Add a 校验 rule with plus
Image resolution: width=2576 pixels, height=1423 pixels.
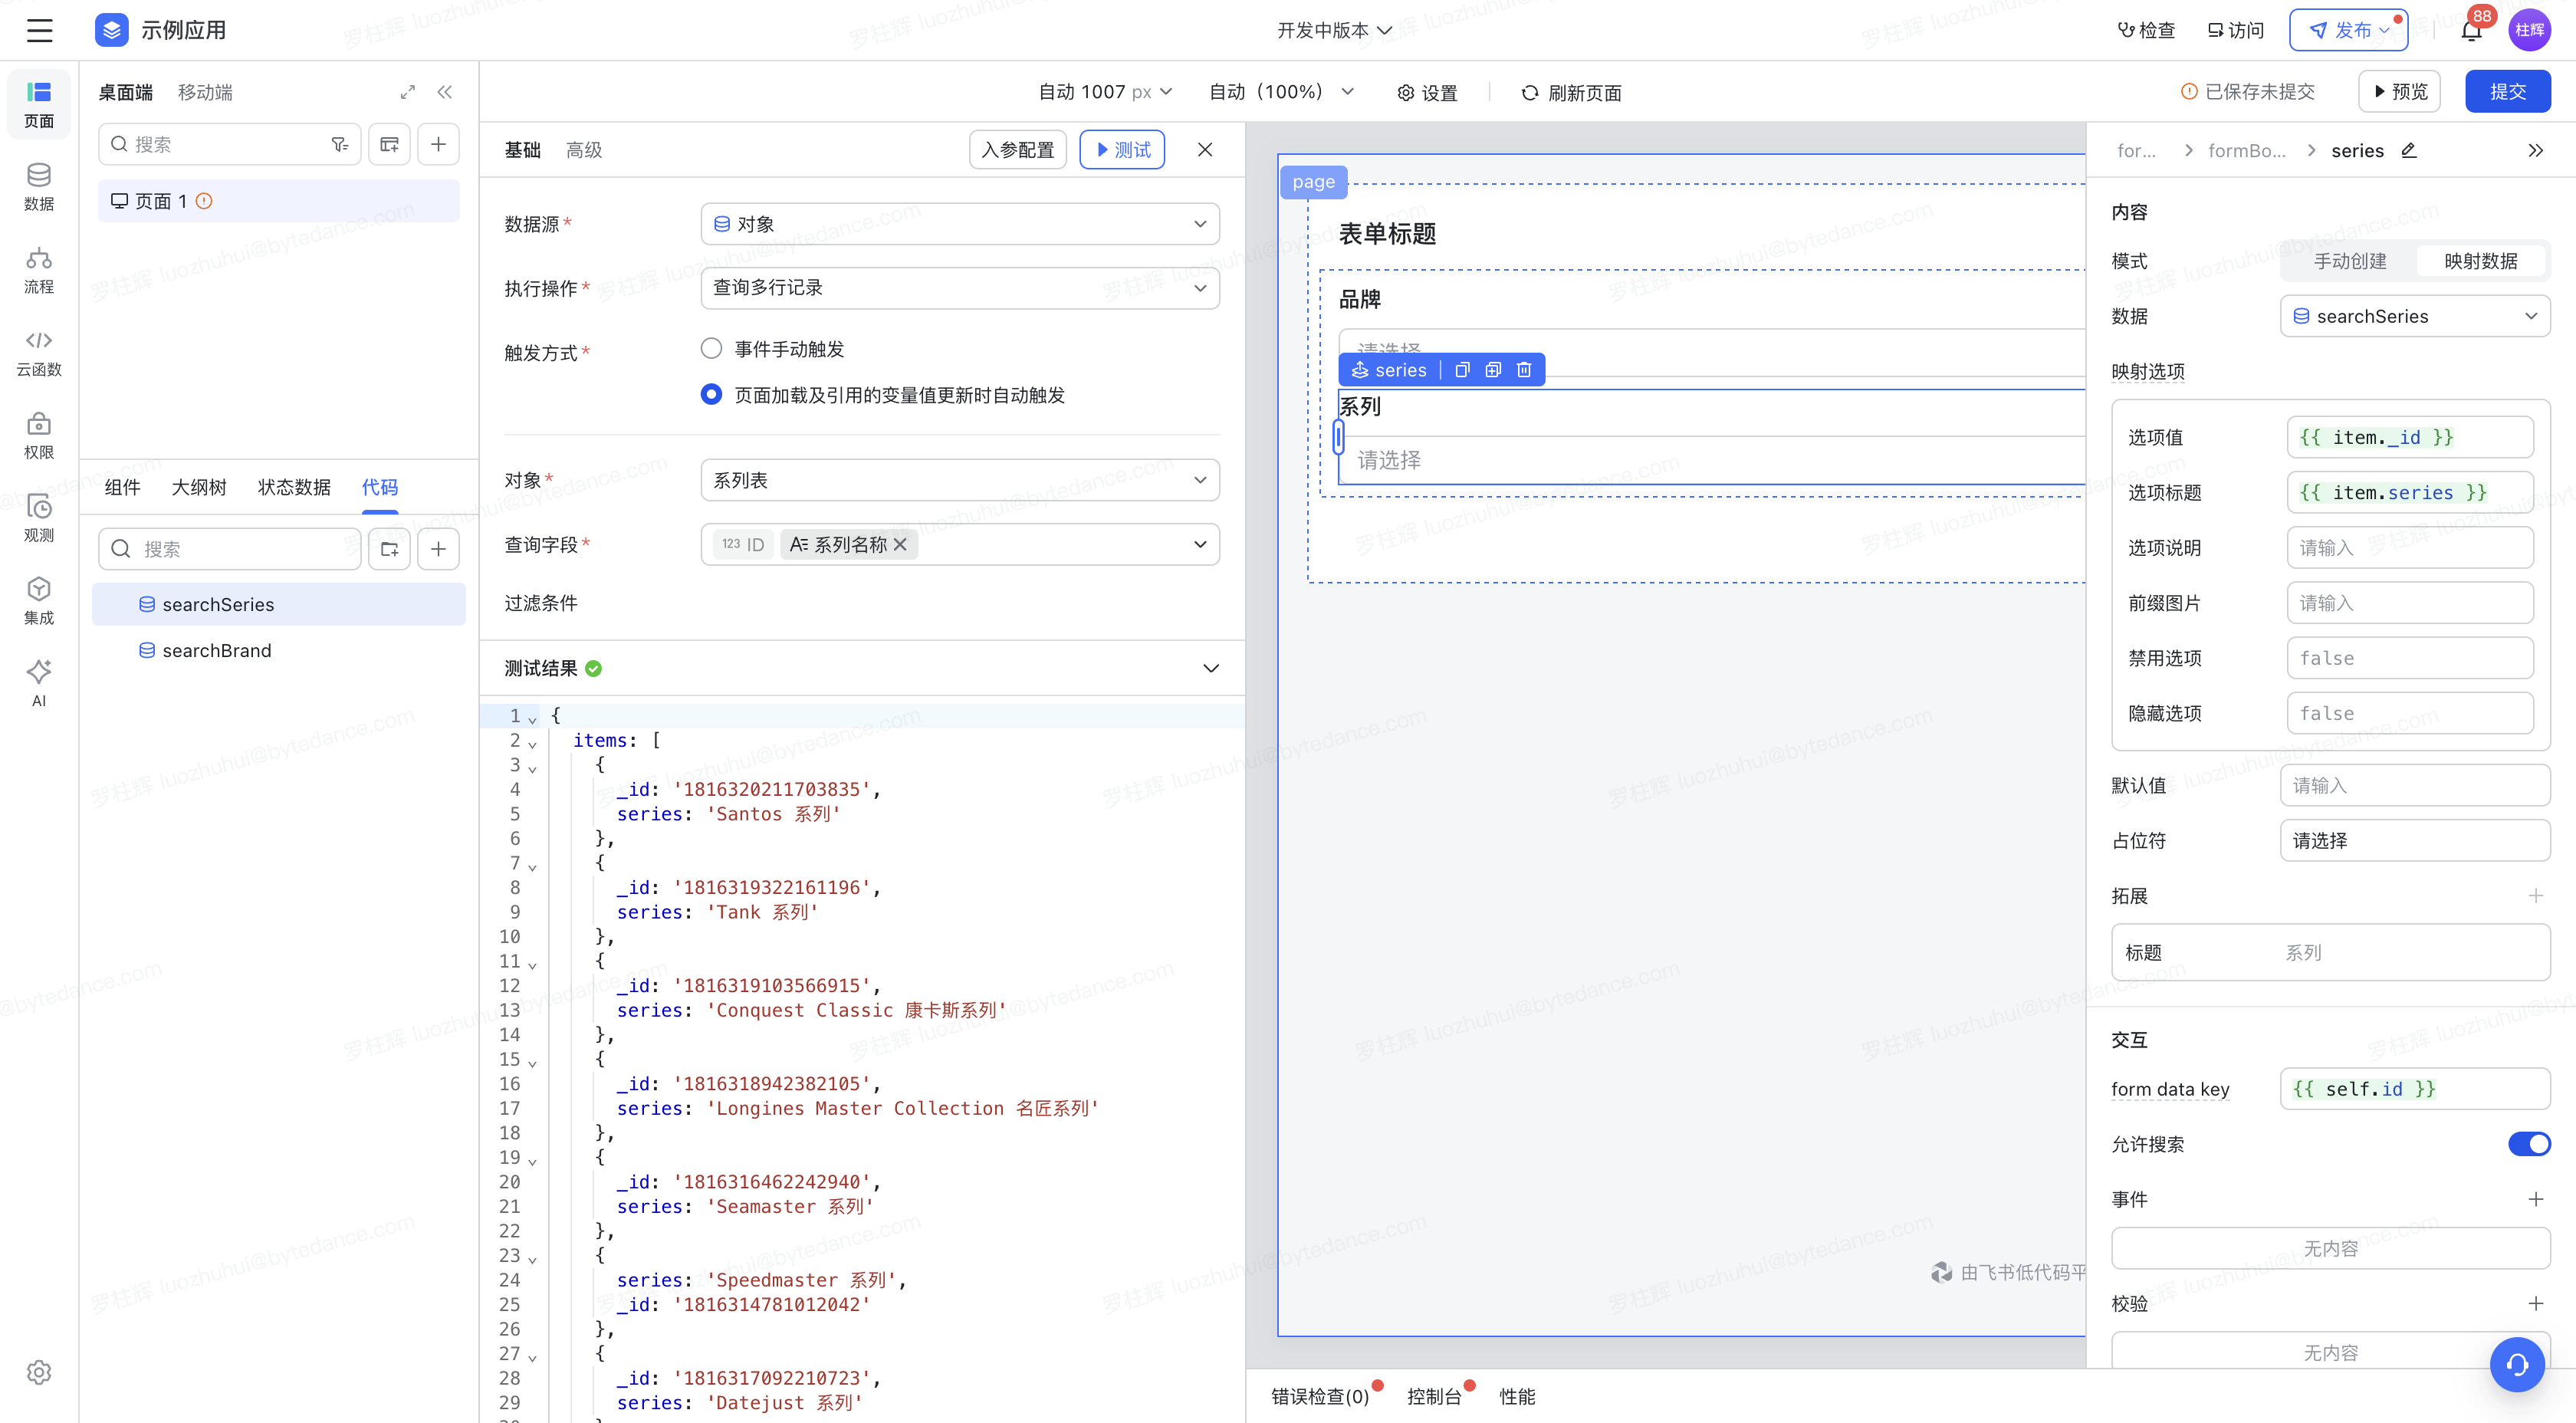click(x=2535, y=1303)
